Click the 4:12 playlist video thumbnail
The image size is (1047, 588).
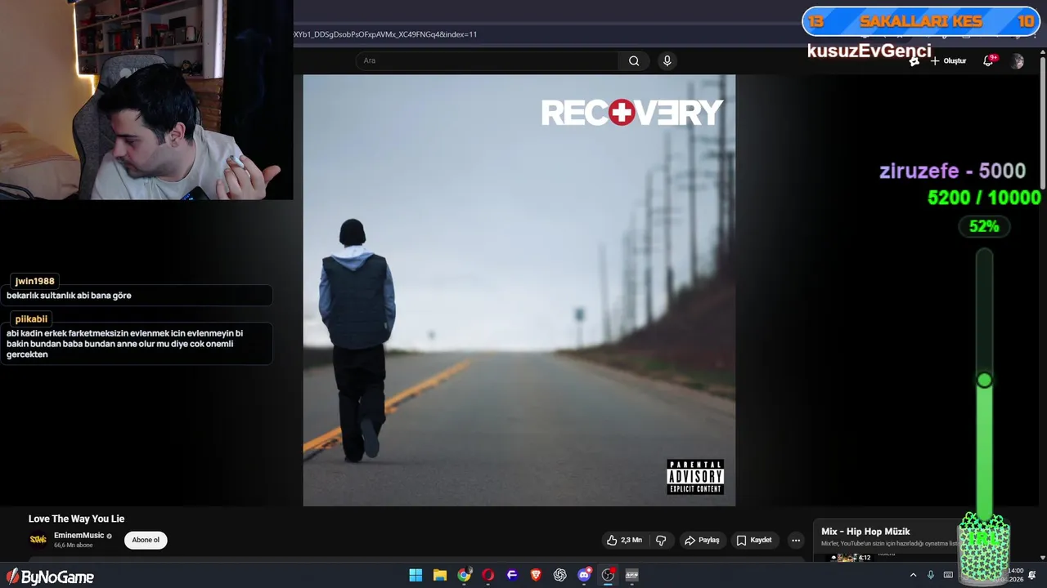[851, 558]
